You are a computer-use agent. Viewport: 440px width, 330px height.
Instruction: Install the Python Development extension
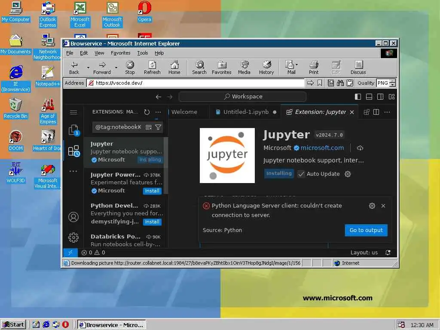click(152, 222)
